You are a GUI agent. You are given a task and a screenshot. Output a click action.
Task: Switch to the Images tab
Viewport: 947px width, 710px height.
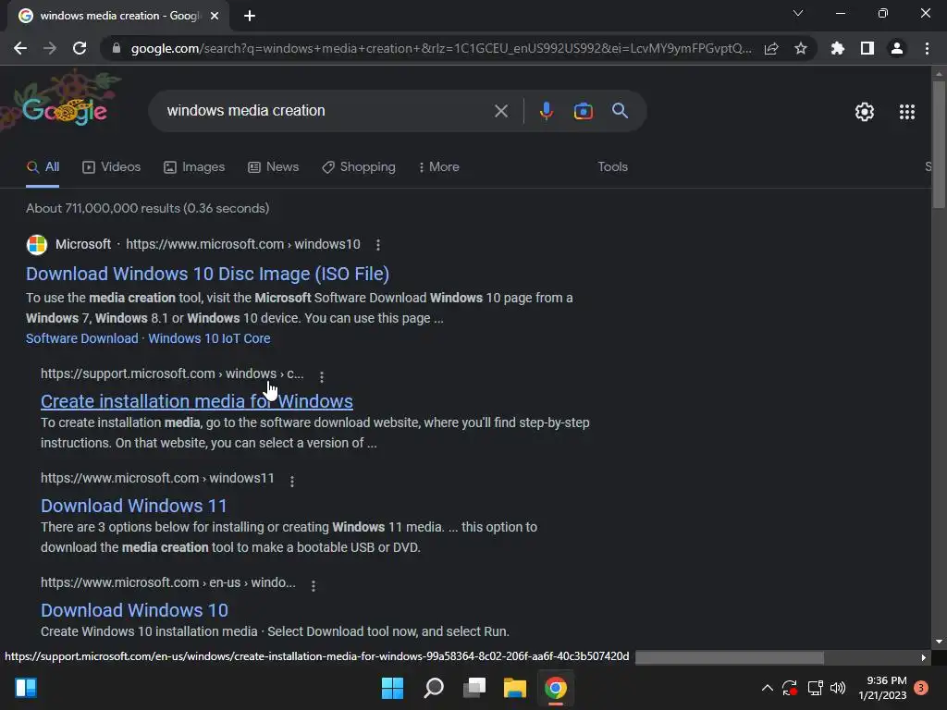(x=194, y=167)
